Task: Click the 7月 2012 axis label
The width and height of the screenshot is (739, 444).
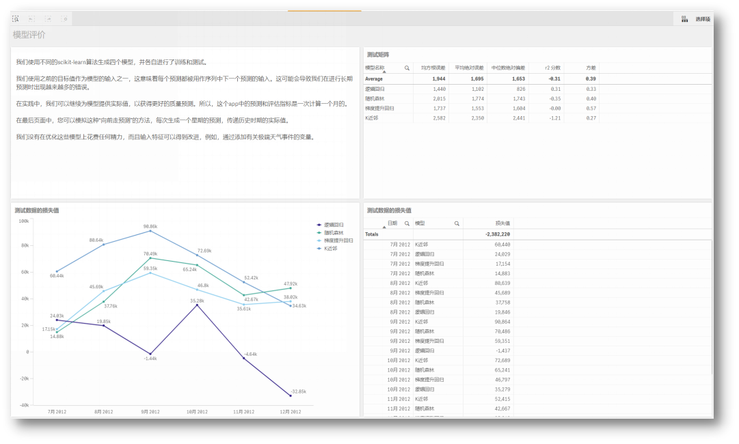Action: (x=57, y=412)
